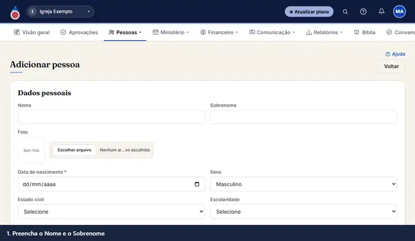This screenshot has width=415, height=241.
Task: Click the 'Nenhum ar...vo escolhido' text
Action: tap(125, 150)
